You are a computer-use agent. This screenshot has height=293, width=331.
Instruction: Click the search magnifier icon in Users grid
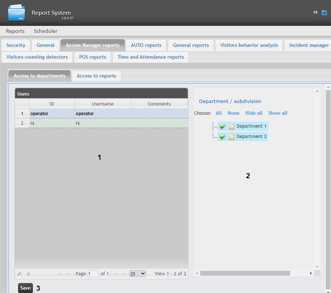20,274
